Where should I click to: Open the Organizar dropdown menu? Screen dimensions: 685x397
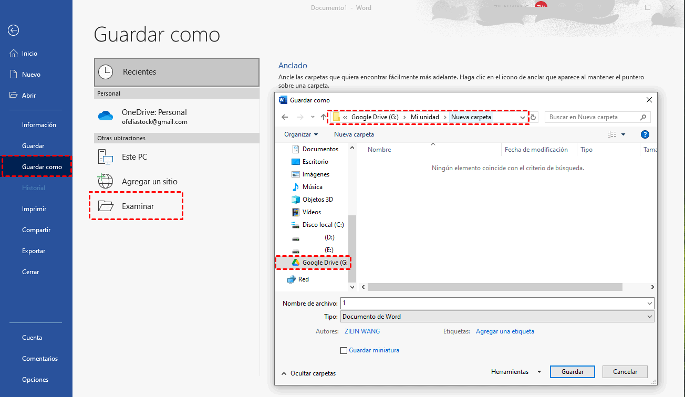[x=301, y=134]
